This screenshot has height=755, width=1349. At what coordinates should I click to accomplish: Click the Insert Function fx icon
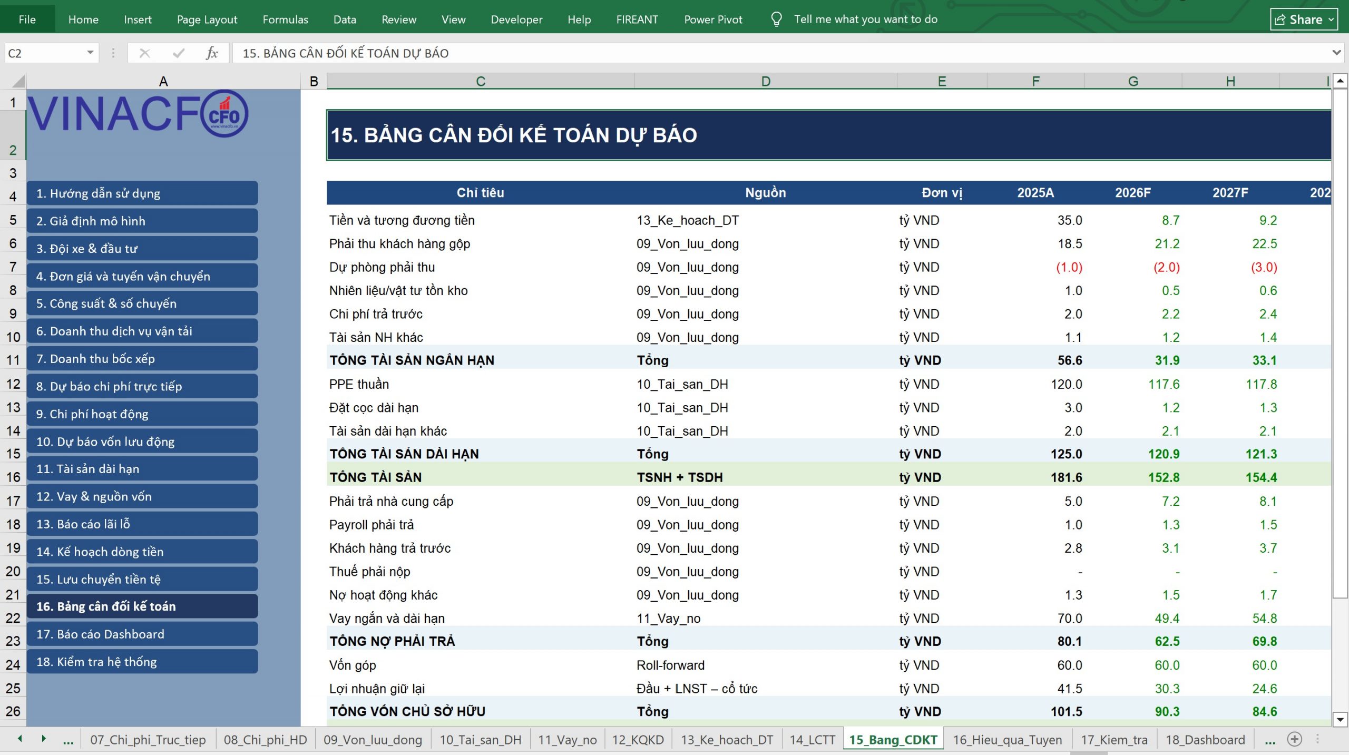tap(212, 53)
